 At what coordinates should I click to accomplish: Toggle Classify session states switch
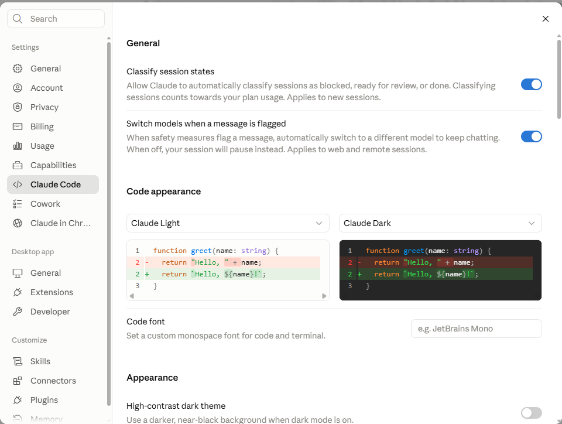click(531, 84)
